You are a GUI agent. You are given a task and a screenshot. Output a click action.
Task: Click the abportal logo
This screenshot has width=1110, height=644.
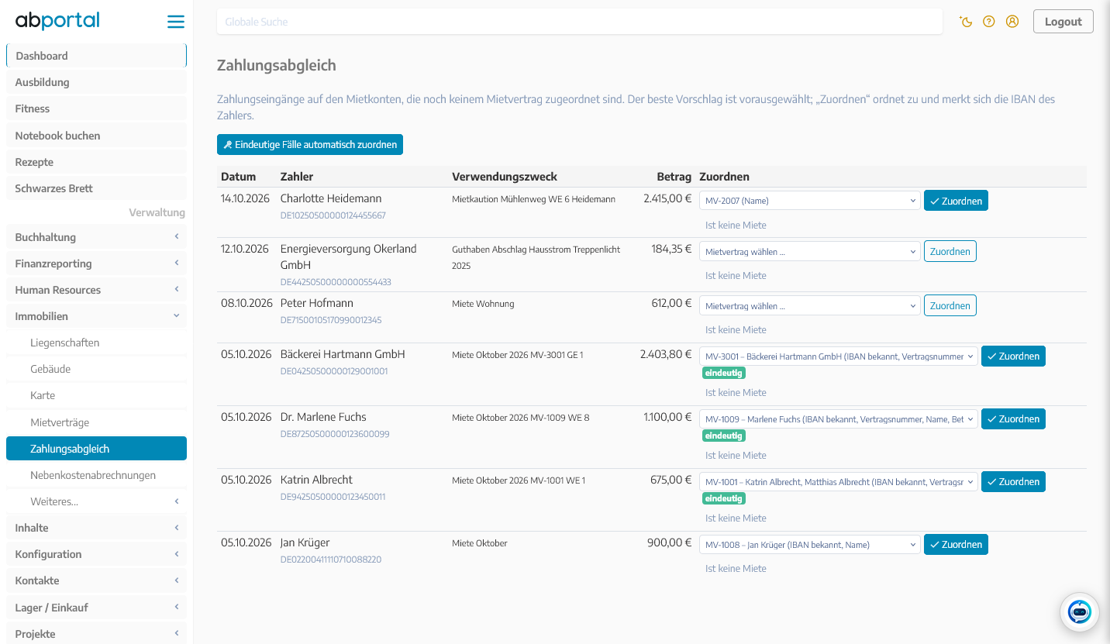(x=57, y=21)
